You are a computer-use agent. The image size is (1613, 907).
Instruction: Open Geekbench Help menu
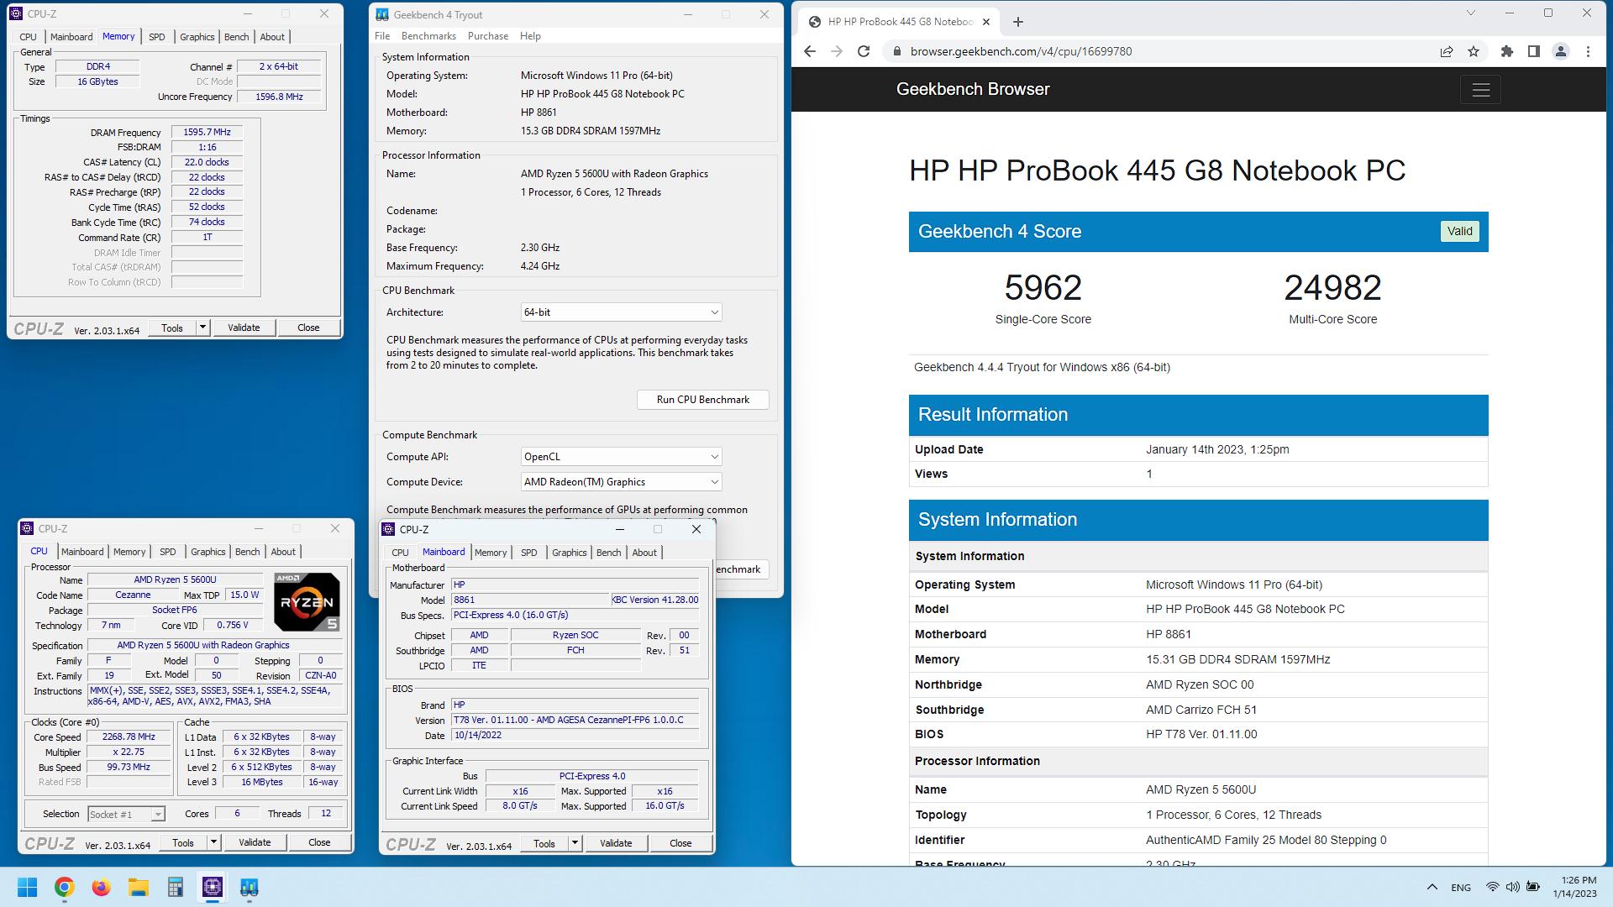coord(530,36)
